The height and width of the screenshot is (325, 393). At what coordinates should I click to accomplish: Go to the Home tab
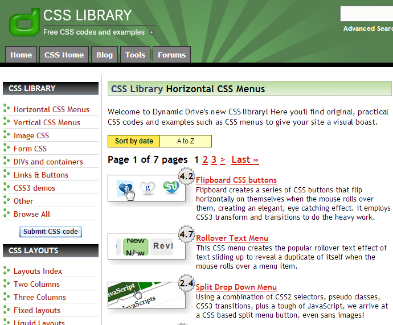coord(21,55)
